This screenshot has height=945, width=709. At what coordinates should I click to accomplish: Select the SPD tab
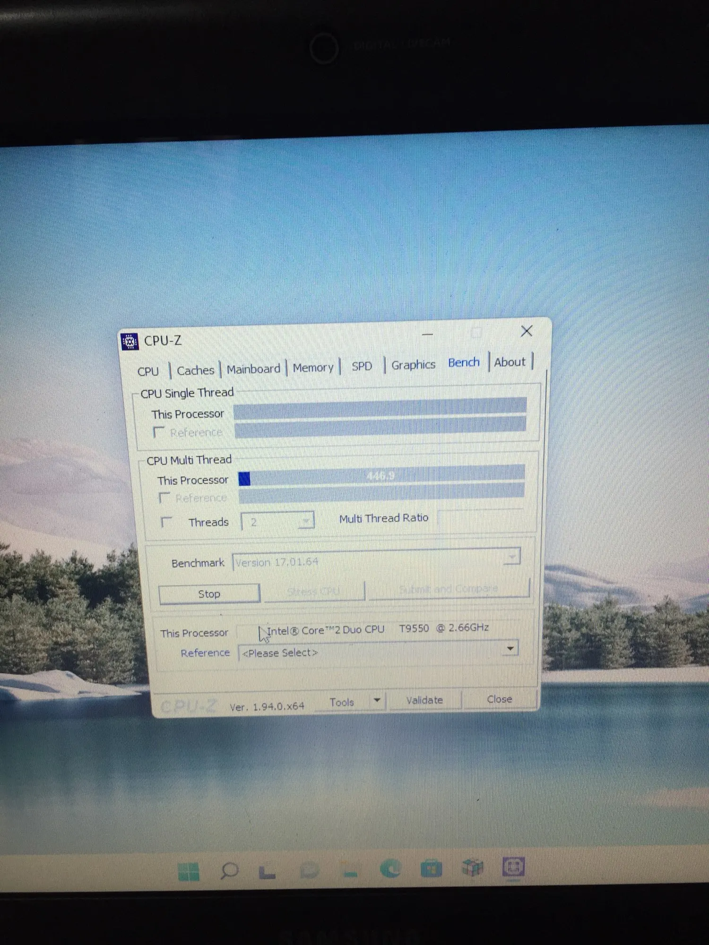coord(362,366)
